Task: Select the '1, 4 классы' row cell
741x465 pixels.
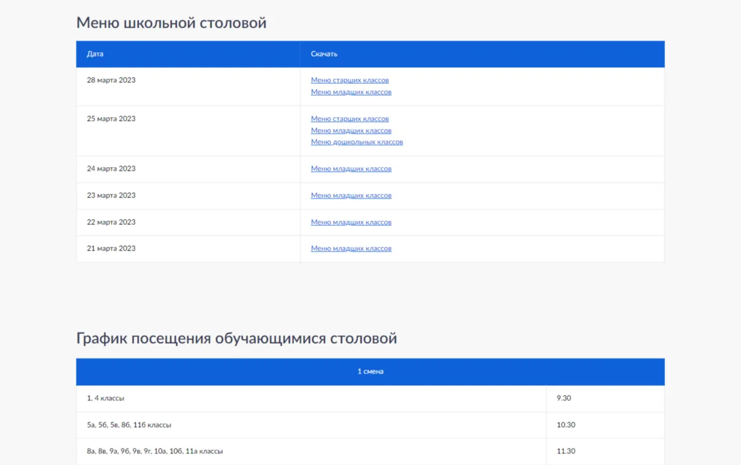Action: click(311, 398)
